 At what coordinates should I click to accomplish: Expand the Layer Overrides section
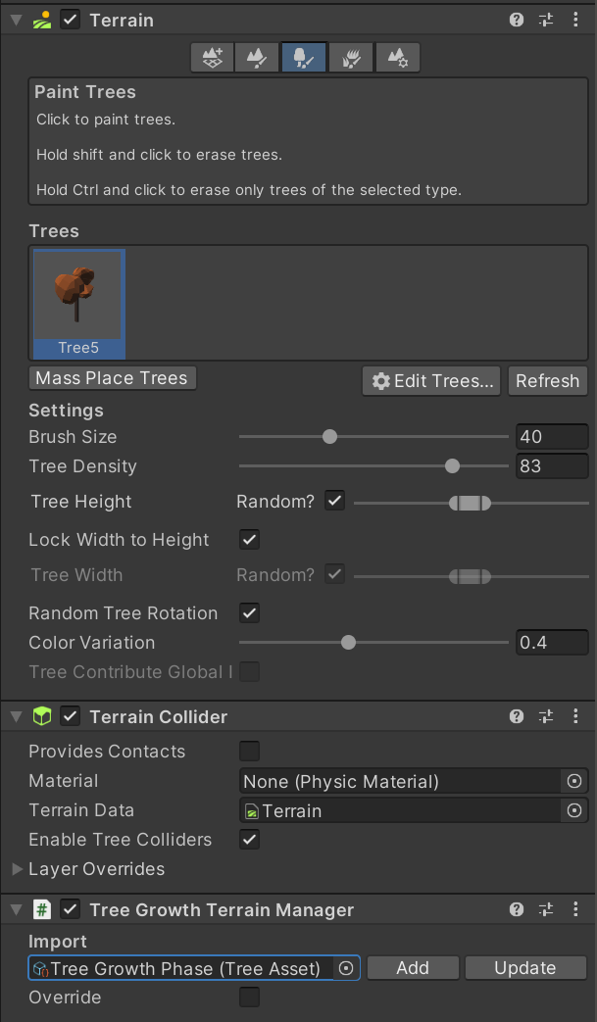18,869
